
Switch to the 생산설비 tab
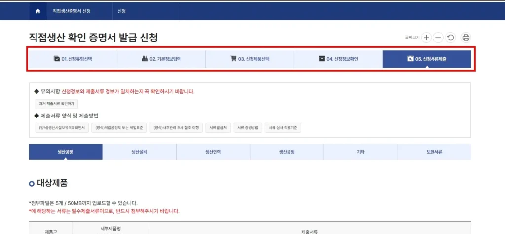pyautogui.click(x=139, y=152)
